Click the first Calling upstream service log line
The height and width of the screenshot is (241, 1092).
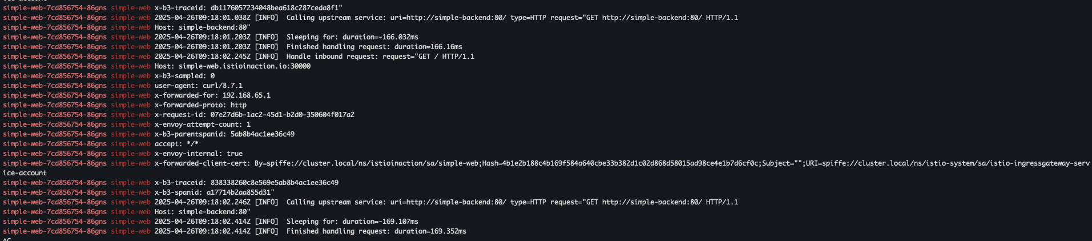pyautogui.click(x=446, y=18)
